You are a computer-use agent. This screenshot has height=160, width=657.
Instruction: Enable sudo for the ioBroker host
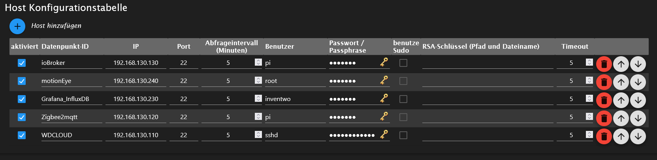[x=403, y=63]
